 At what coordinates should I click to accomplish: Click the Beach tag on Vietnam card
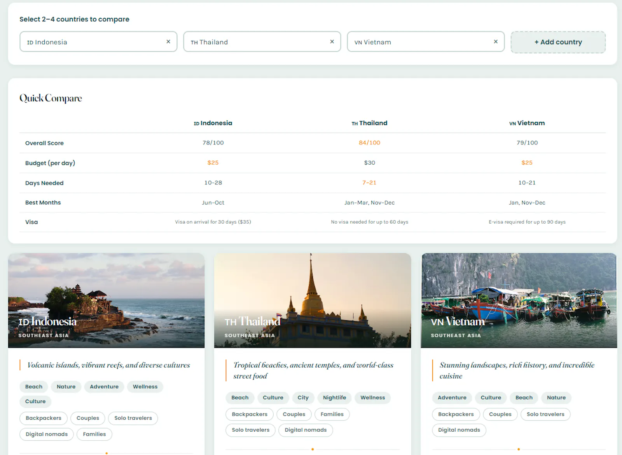(524, 398)
